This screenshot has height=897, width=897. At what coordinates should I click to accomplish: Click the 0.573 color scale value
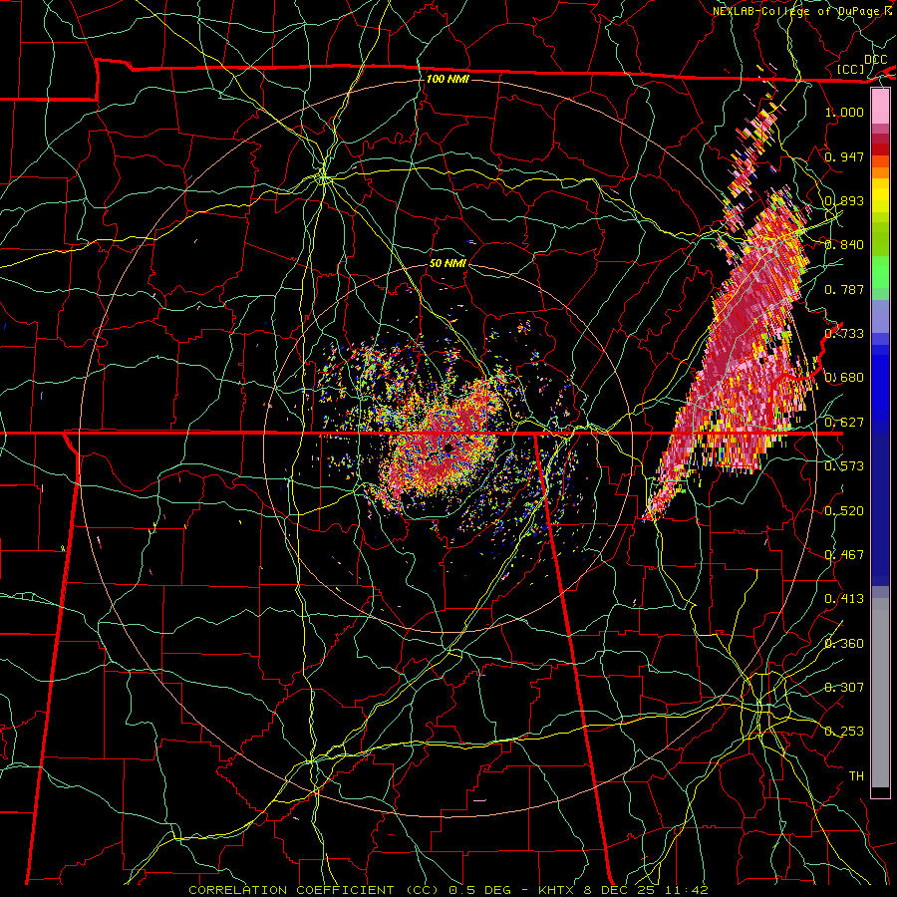[x=844, y=466]
